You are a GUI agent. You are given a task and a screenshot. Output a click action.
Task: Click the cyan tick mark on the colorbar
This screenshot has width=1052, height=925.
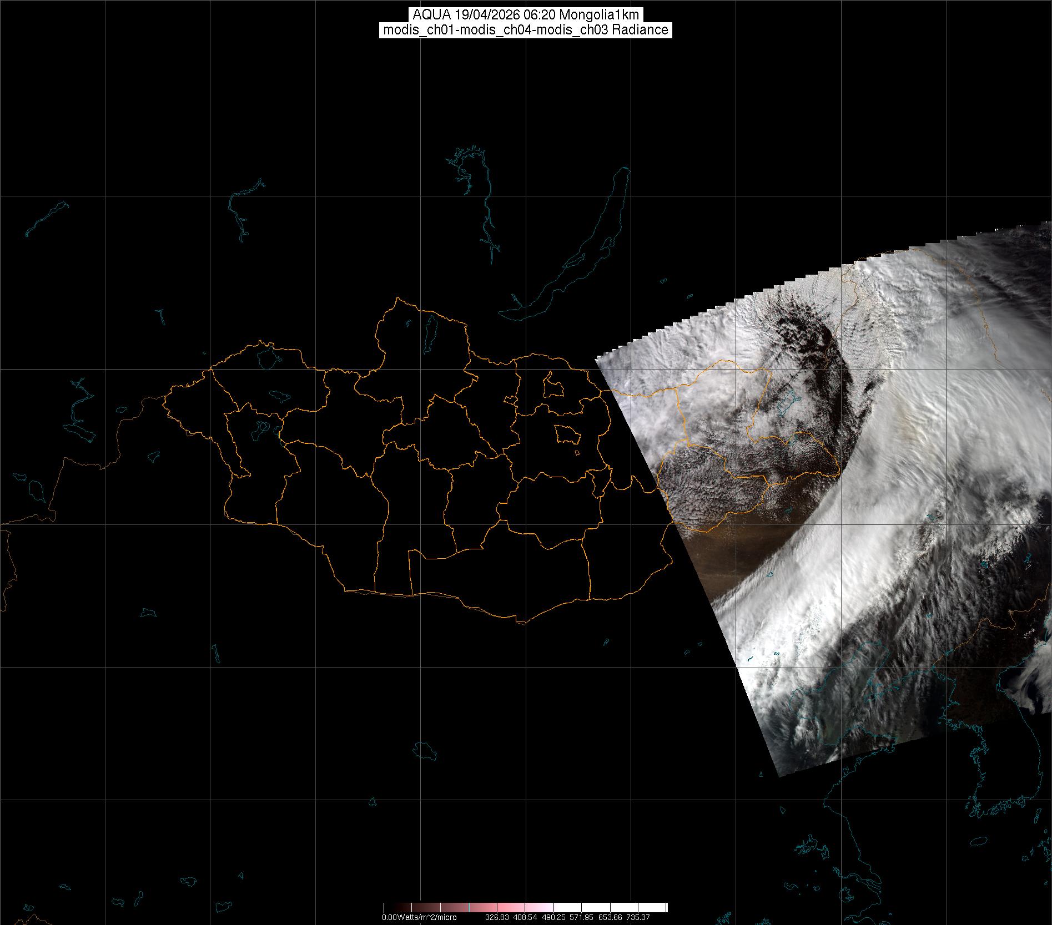[x=470, y=907]
